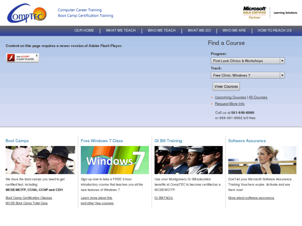
Task: Click the CompTEC logo
Action: (x=27, y=13)
